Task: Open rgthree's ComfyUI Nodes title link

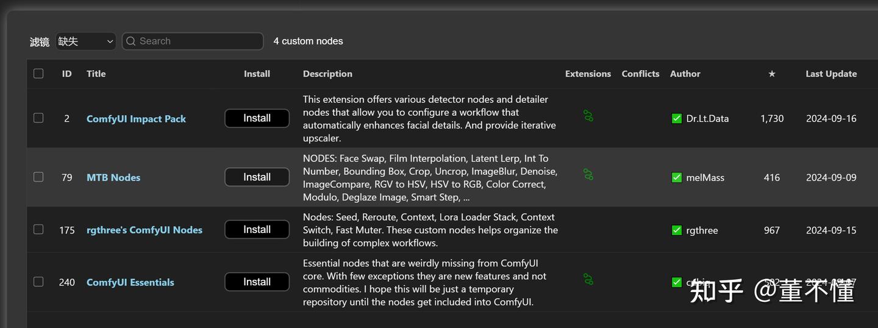Action: (x=145, y=230)
